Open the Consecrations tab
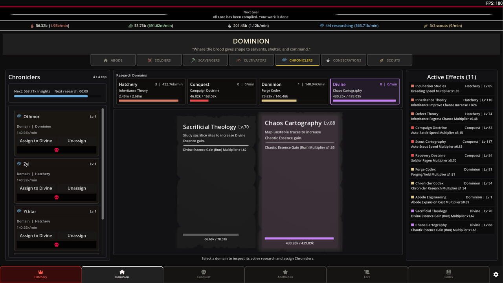 [x=343, y=60]
